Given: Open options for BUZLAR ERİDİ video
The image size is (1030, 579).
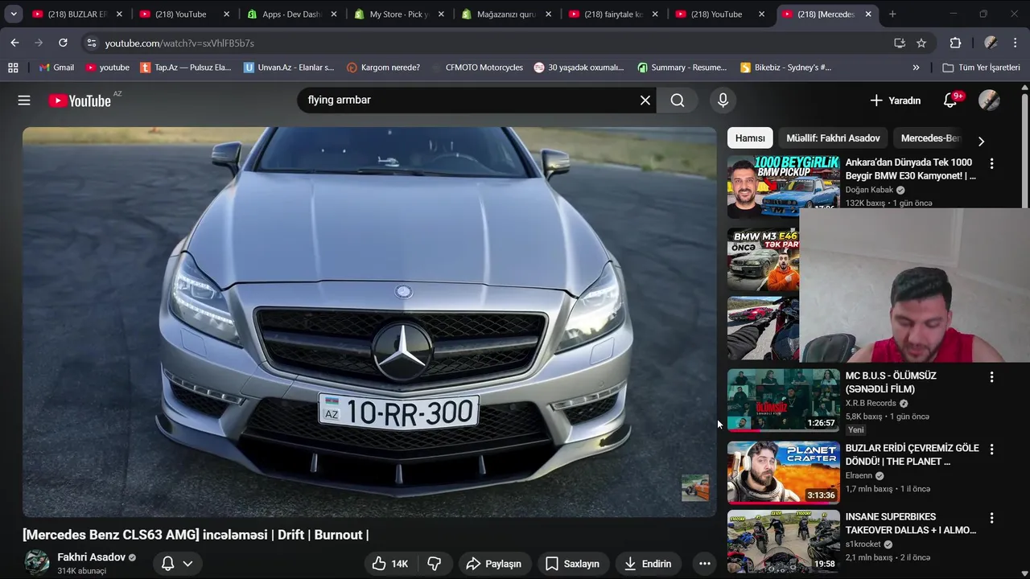Looking at the screenshot, I should pyautogui.click(x=991, y=449).
